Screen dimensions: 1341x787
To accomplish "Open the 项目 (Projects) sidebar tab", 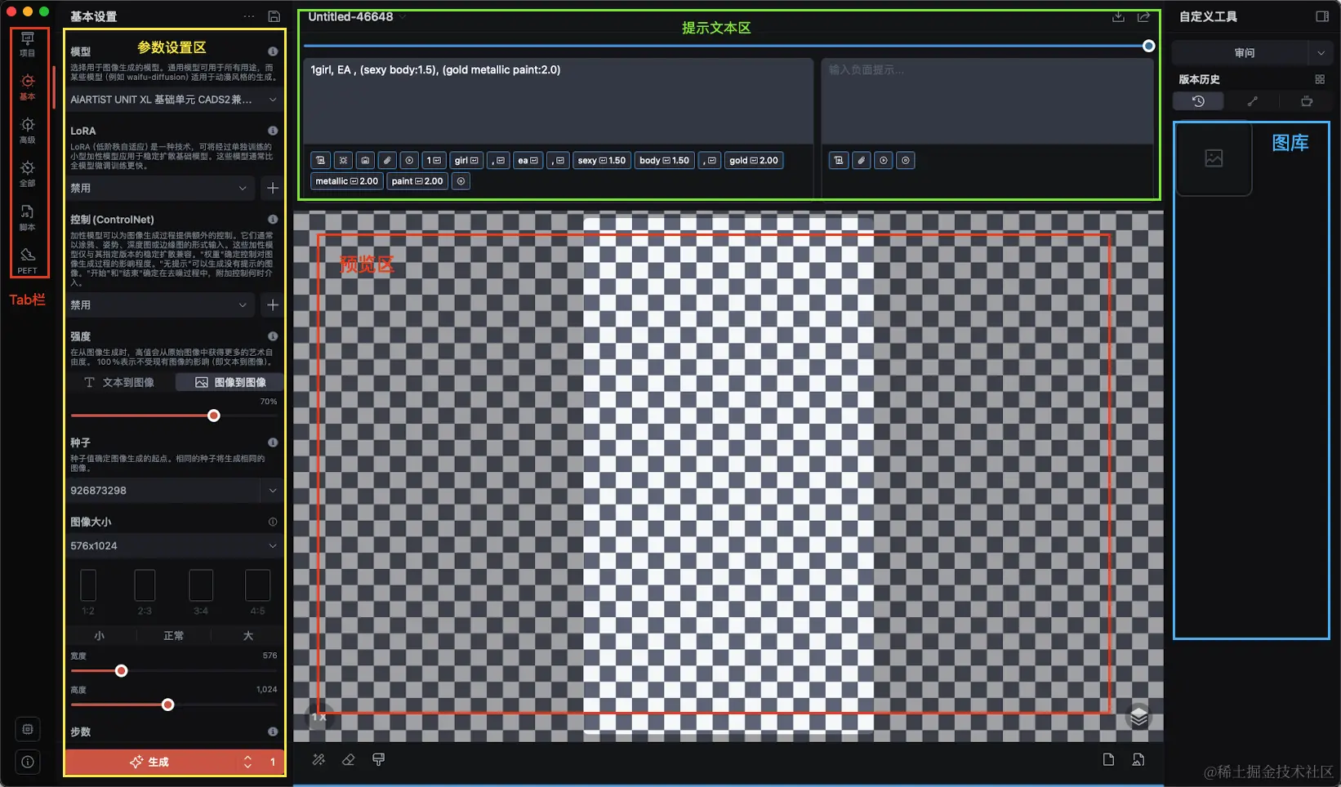I will pyautogui.click(x=27, y=44).
